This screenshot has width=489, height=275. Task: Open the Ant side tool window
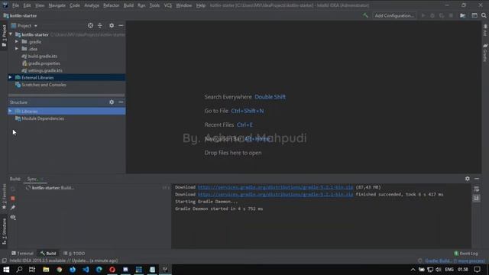485,31
